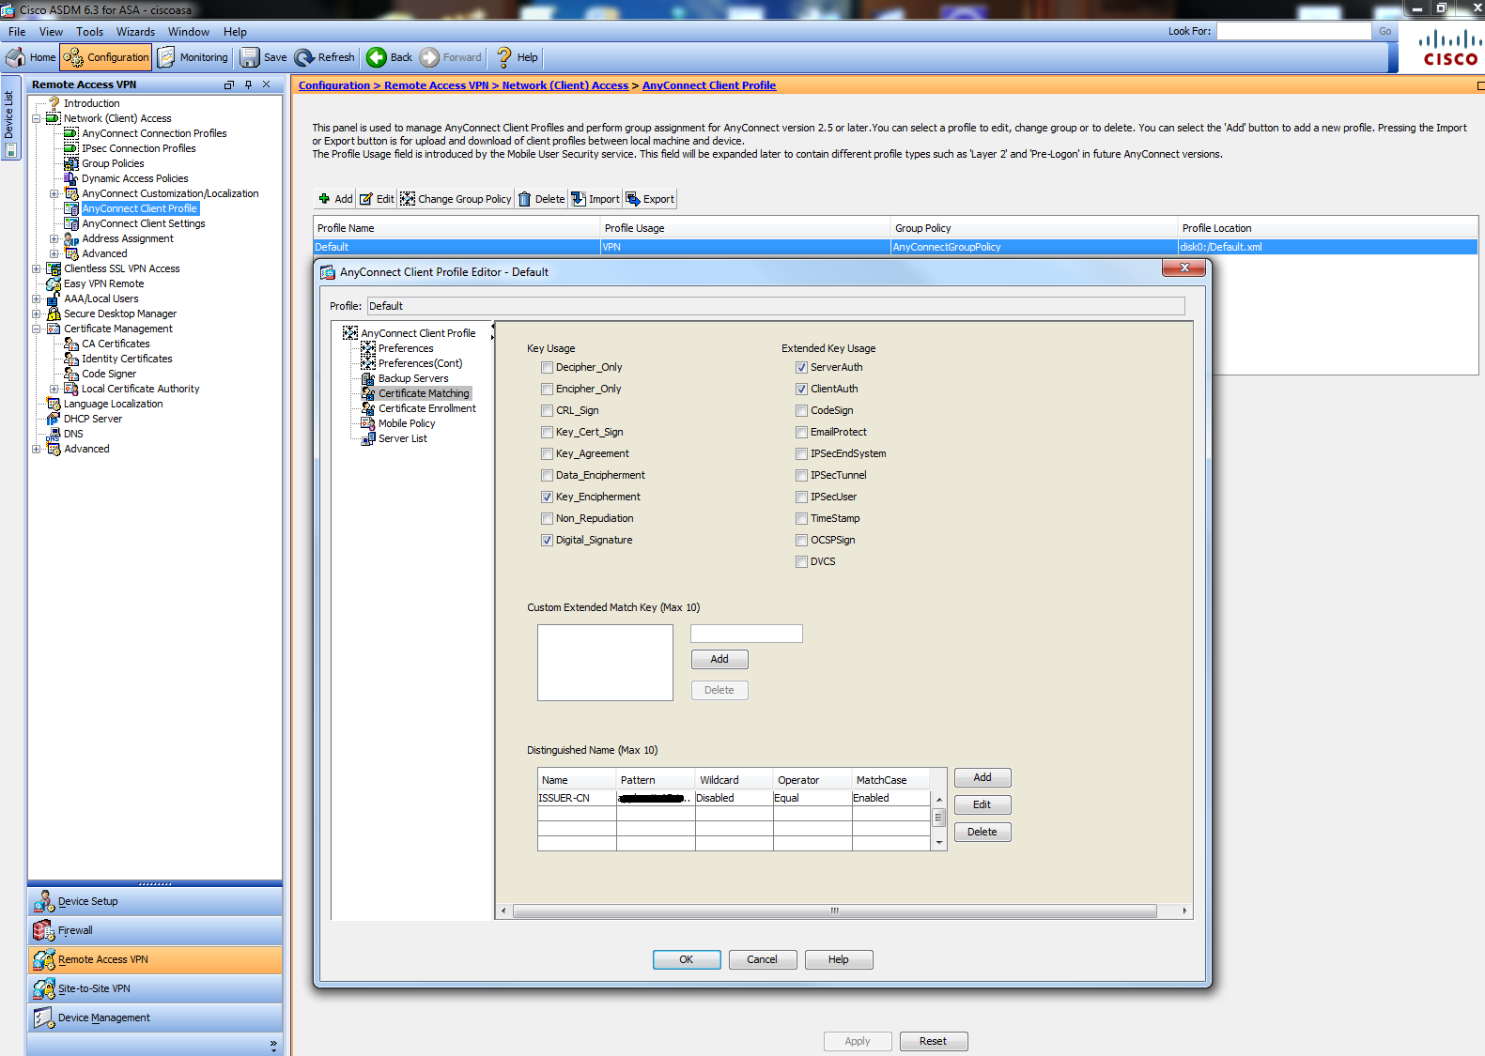Expand Local Certificate Authority node

point(54,389)
